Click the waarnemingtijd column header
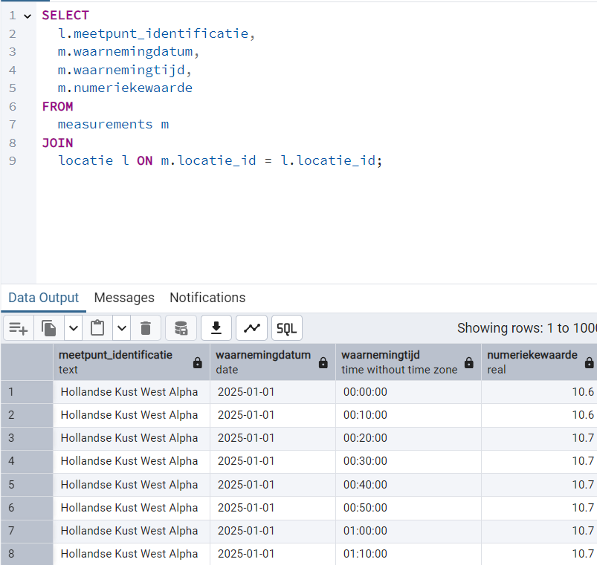This screenshot has height=565, width=597. [x=408, y=362]
